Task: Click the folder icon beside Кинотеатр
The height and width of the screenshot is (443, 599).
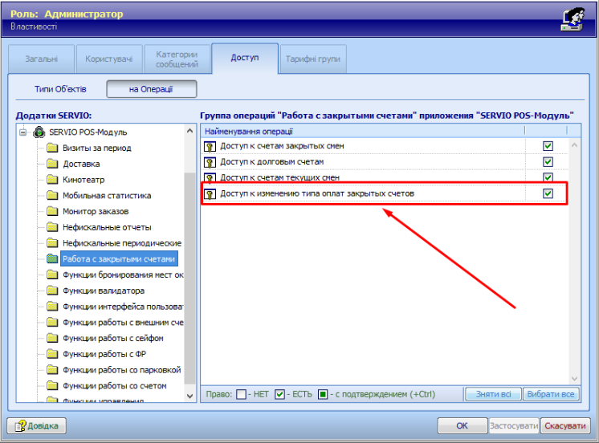Action: [x=52, y=180]
